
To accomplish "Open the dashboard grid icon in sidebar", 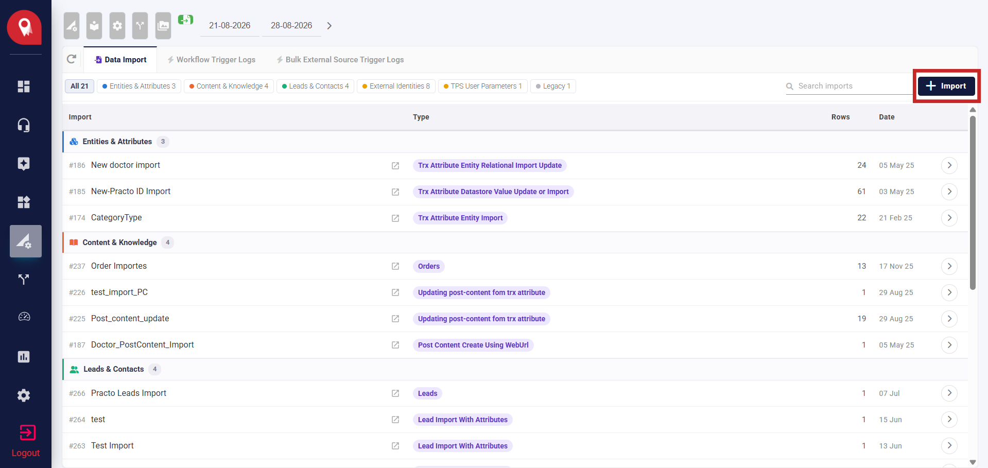I will coord(24,86).
